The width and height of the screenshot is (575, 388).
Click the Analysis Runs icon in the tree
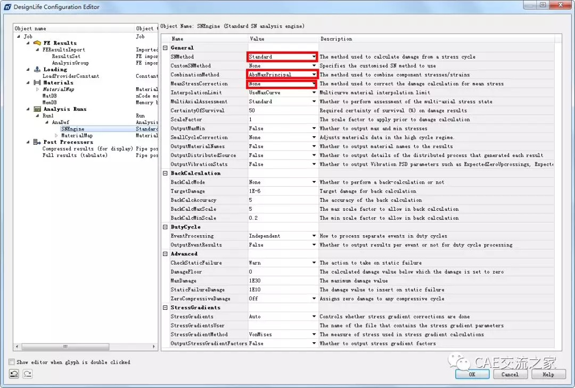click(x=37, y=109)
